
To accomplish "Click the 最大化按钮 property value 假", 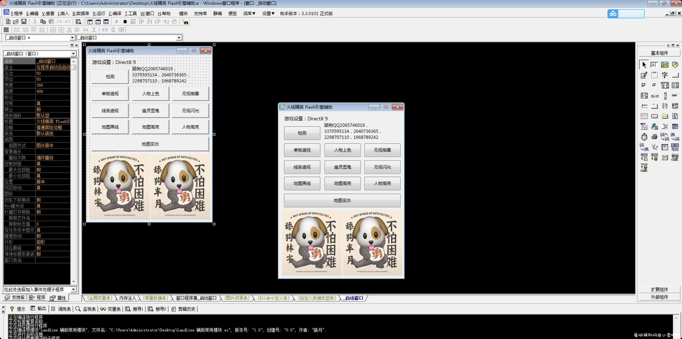I will pos(53,170).
